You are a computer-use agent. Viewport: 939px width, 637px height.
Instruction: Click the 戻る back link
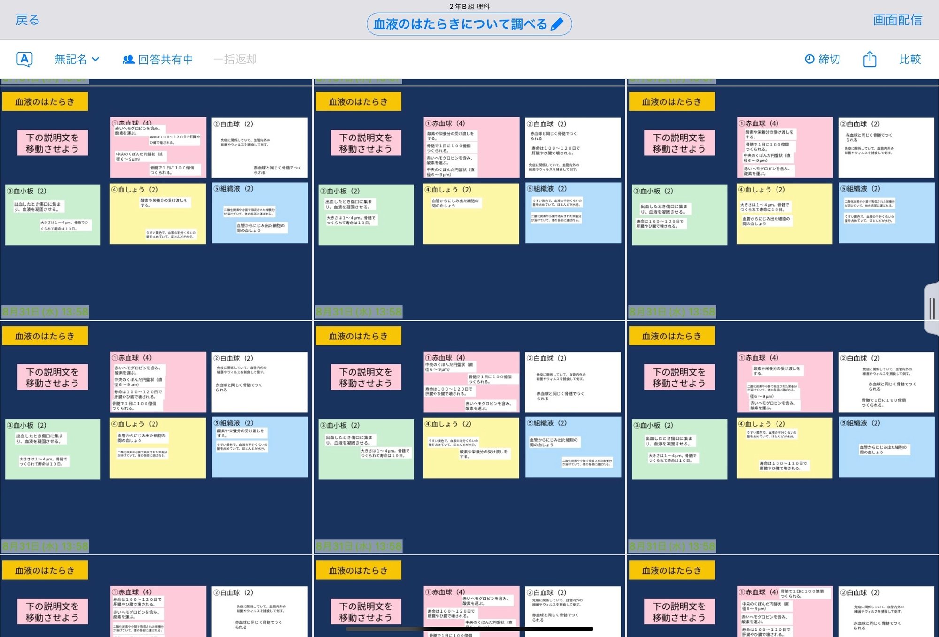[x=27, y=20]
